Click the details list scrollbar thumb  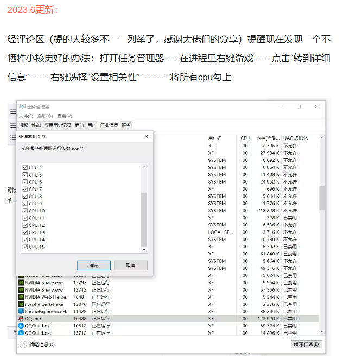click(322, 198)
